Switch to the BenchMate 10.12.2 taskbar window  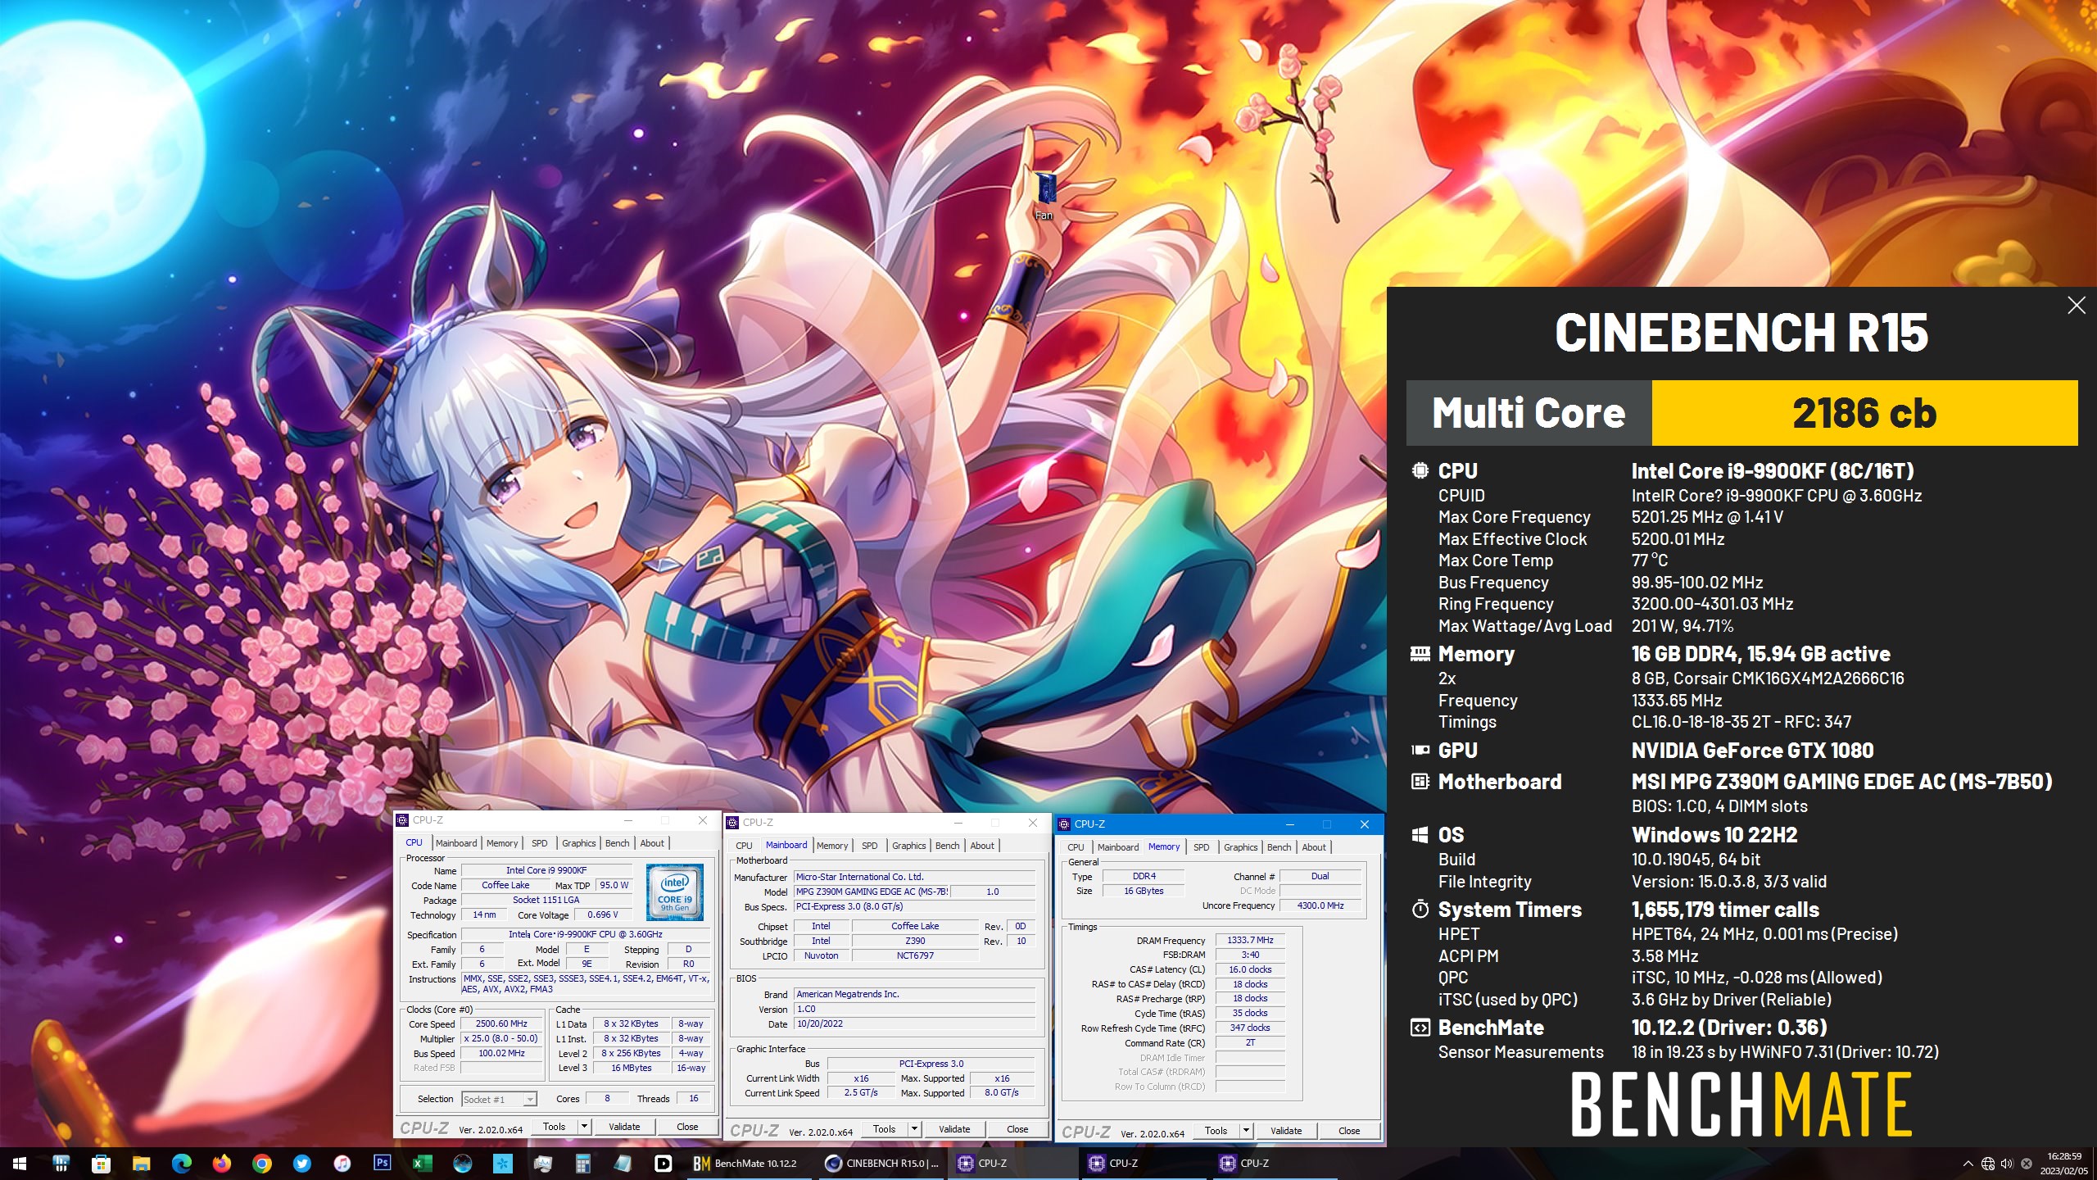click(x=750, y=1163)
